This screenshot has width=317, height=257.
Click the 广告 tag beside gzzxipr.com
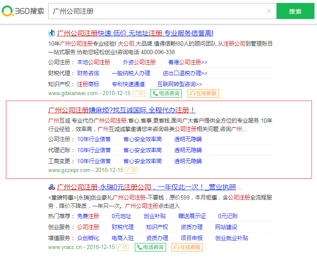[131, 170]
